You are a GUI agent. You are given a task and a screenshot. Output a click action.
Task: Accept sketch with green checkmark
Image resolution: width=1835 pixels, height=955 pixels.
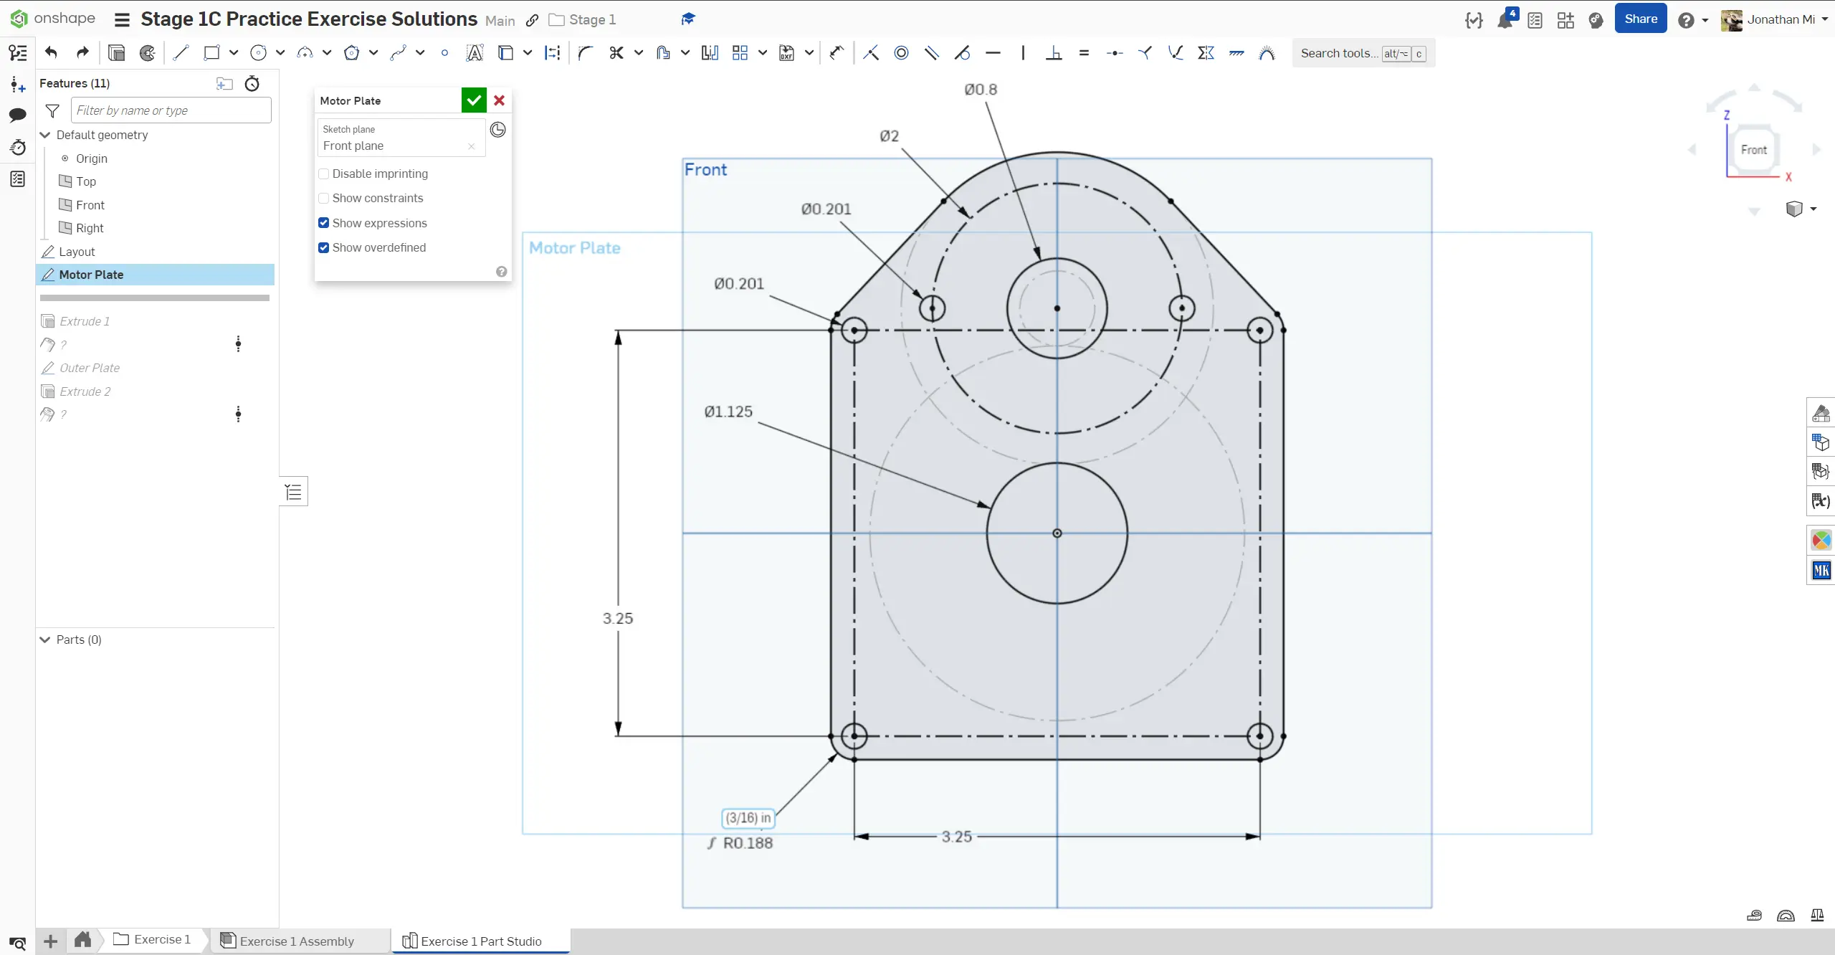[474, 100]
